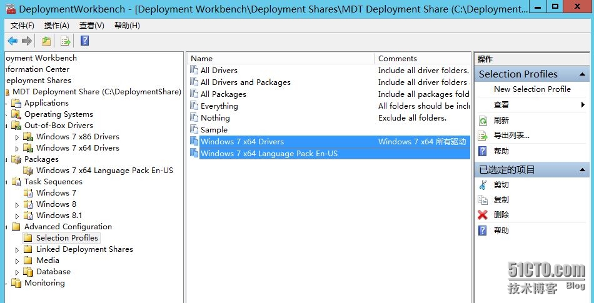Click the Sample profile icon
Screen dimensions: 594x303
(194, 129)
